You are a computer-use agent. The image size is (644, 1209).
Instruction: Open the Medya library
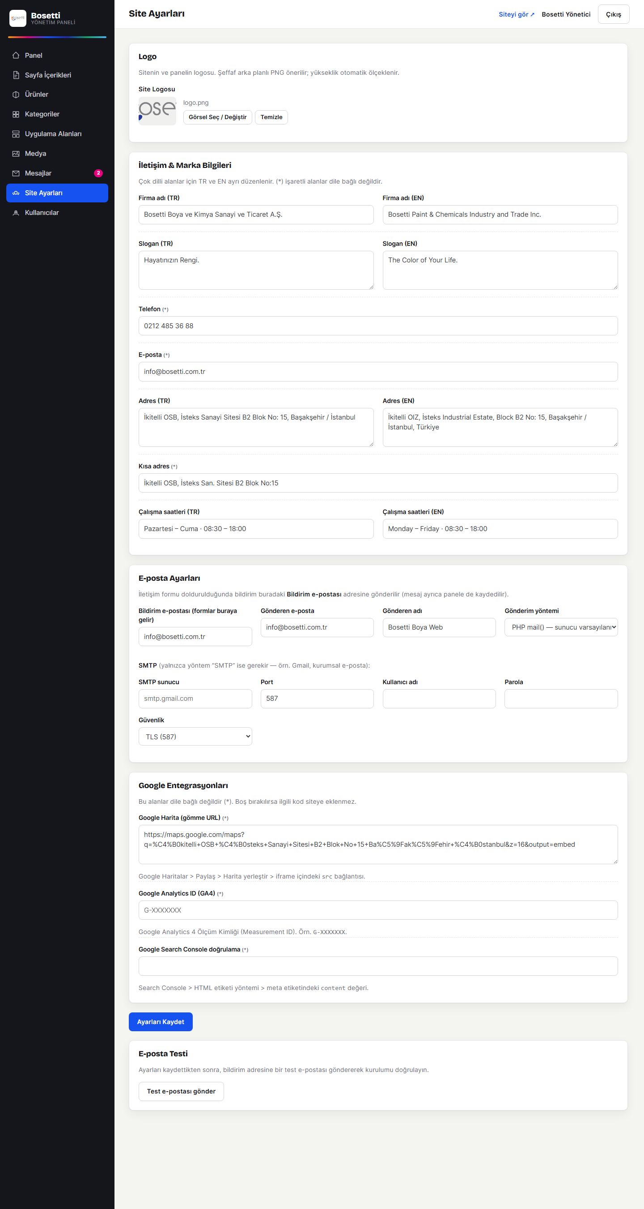(x=57, y=154)
